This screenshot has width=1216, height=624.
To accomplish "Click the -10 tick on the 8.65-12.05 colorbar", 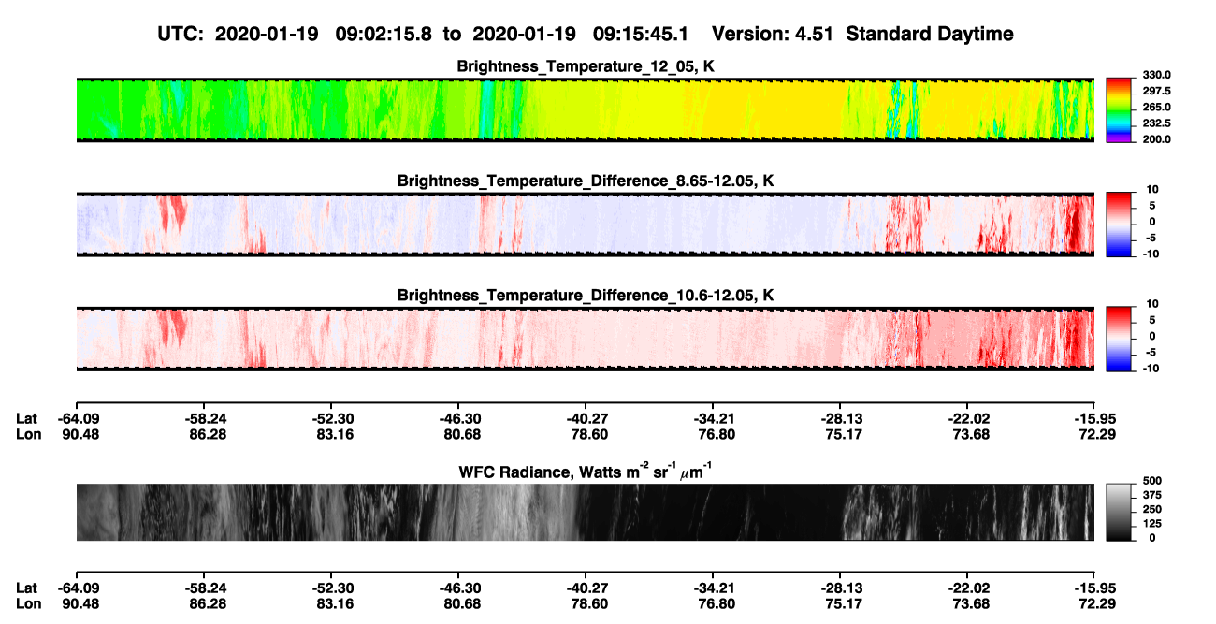I will 1151,254.
